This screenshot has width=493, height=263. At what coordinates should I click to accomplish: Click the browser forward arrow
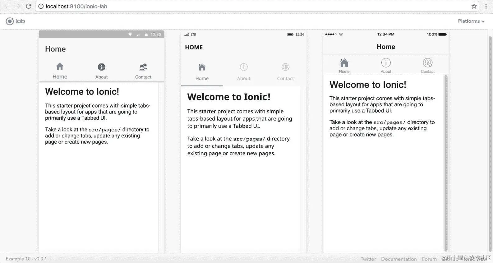pos(18,6)
